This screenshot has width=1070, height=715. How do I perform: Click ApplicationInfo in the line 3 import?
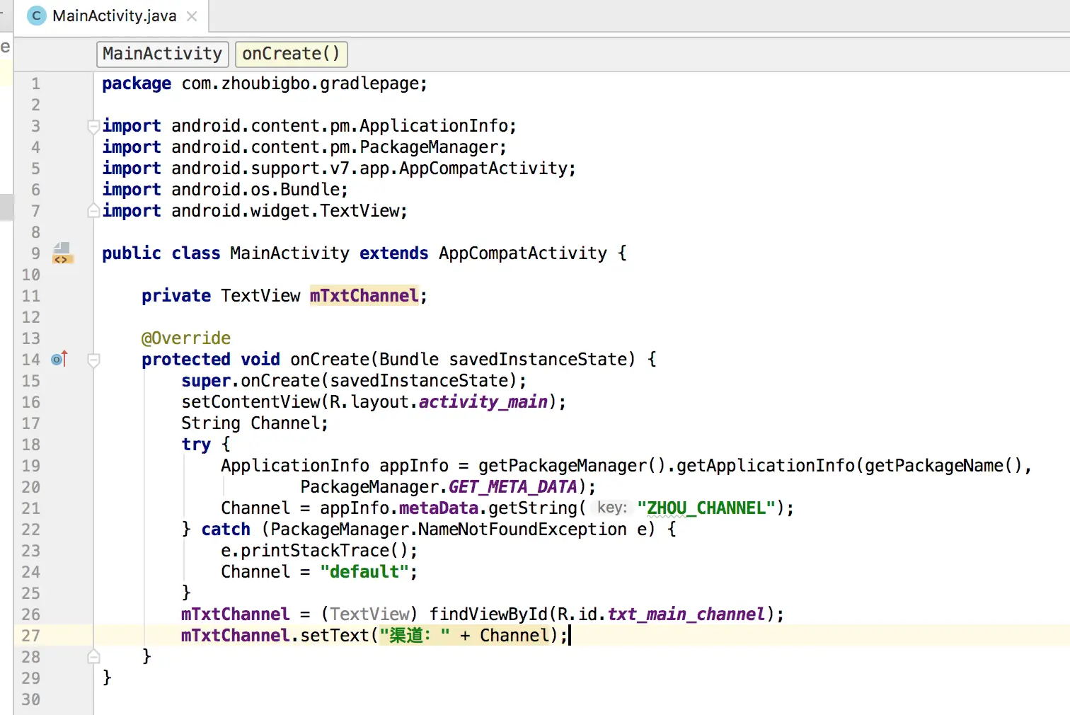[433, 126]
